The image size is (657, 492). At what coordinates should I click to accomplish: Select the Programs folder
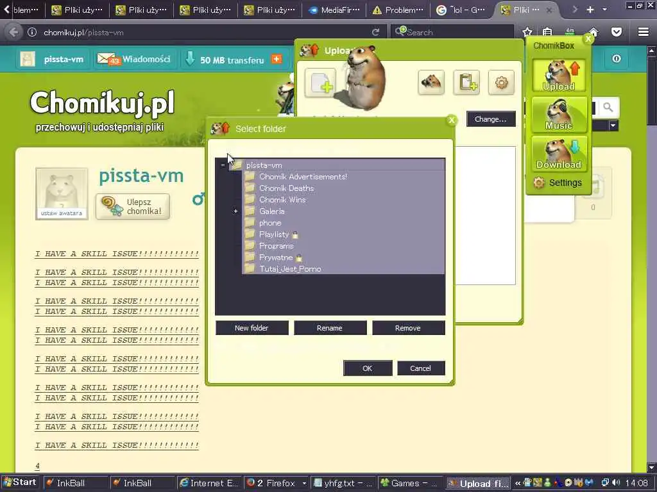276,246
